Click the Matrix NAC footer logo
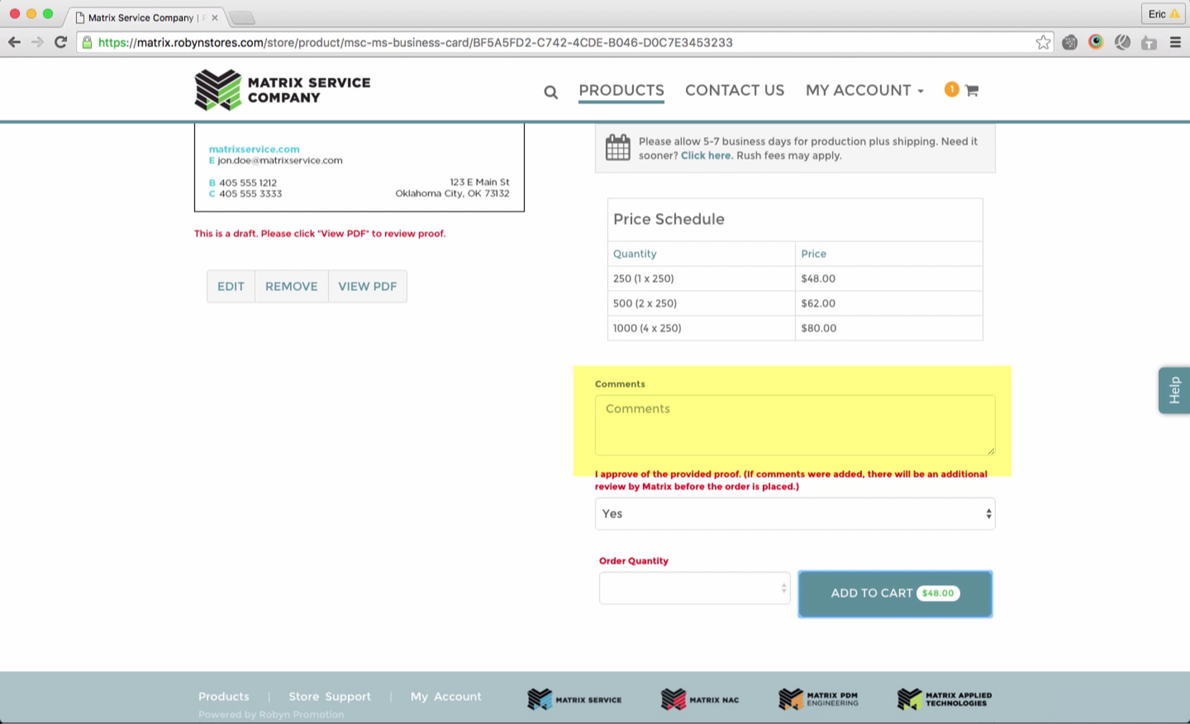 click(700, 699)
